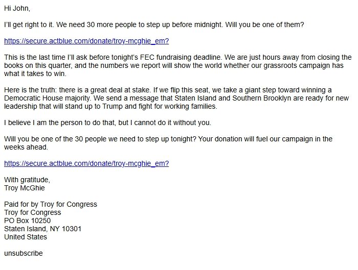
Task: Click the 'United States' address line
Action: pyautogui.click(x=26, y=237)
